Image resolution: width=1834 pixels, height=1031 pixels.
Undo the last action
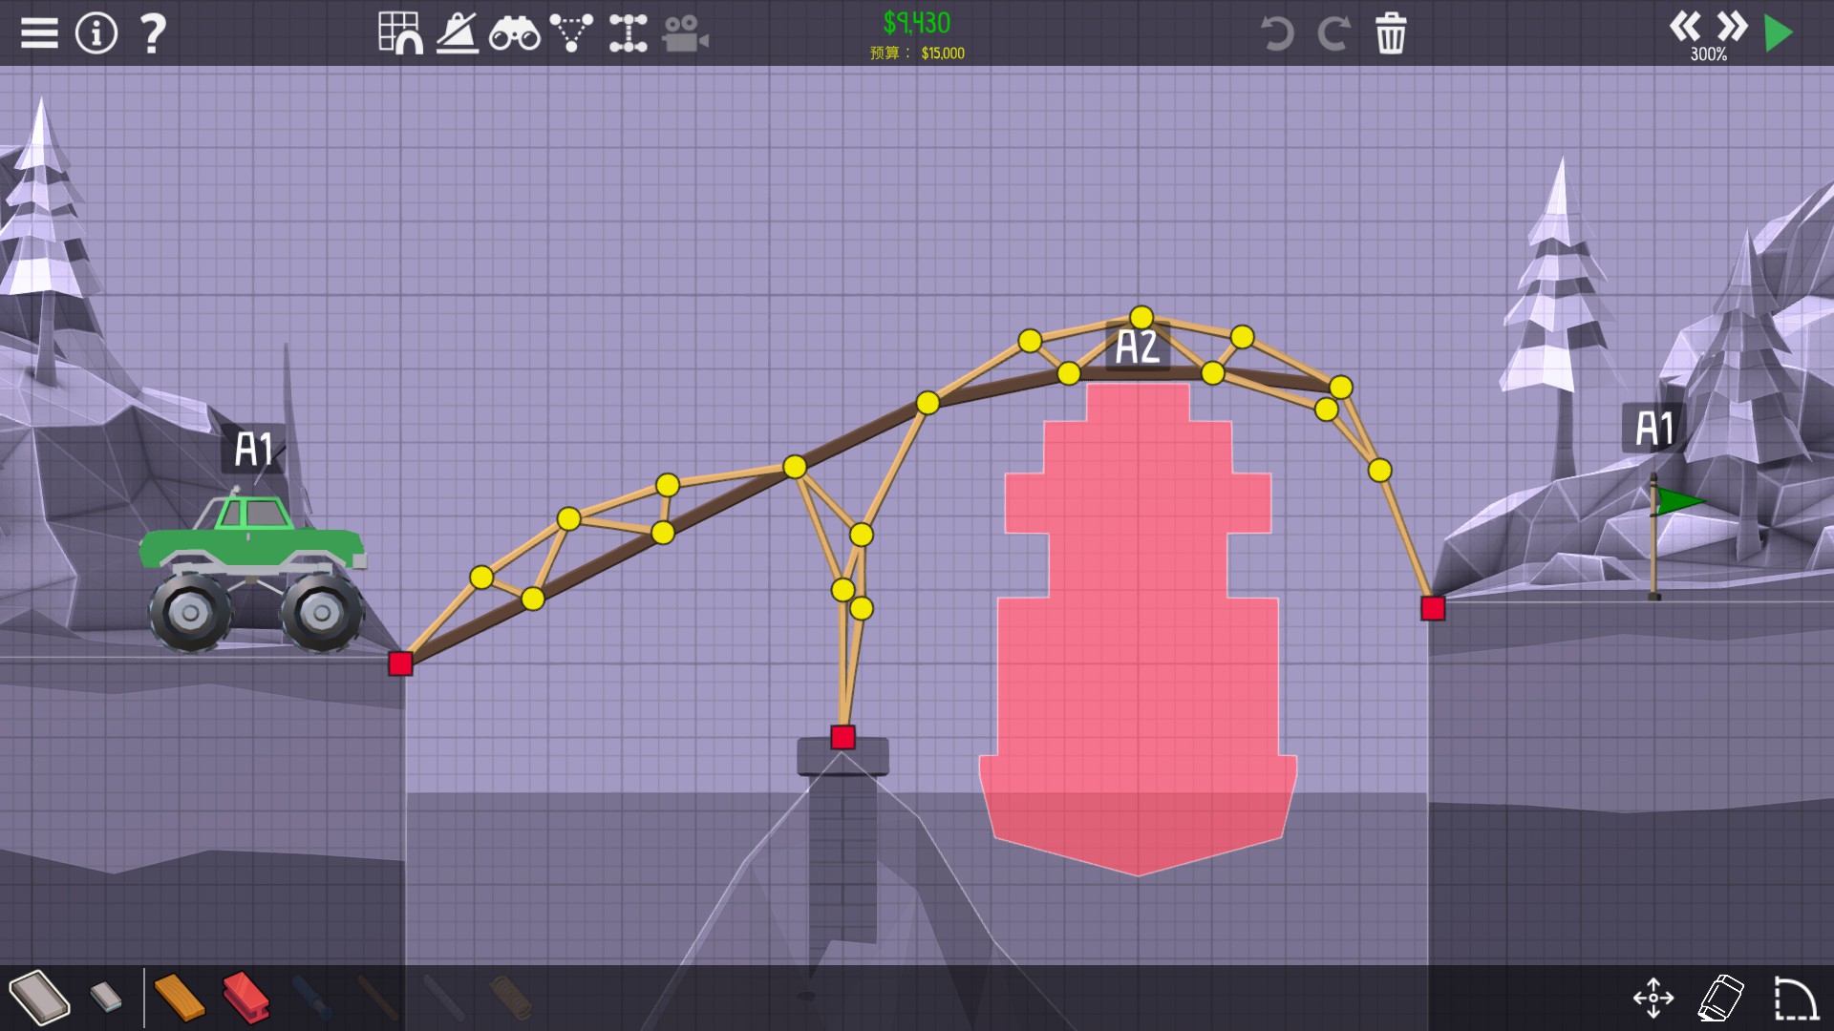click(1277, 33)
